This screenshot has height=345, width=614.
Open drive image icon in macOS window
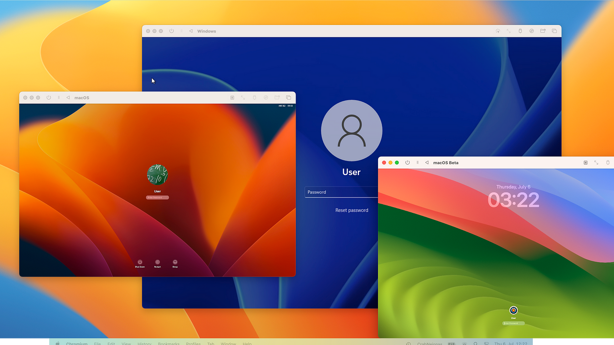[266, 97]
